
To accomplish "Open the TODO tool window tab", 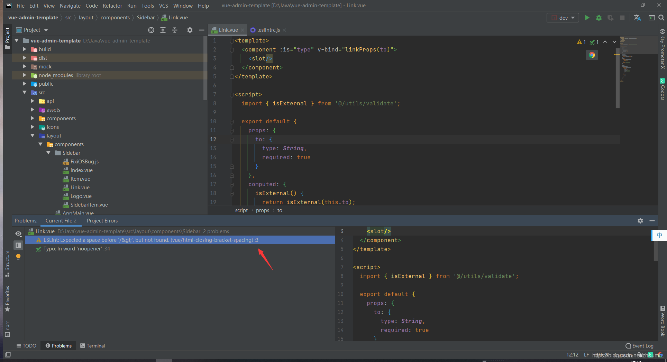I will 26,346.
